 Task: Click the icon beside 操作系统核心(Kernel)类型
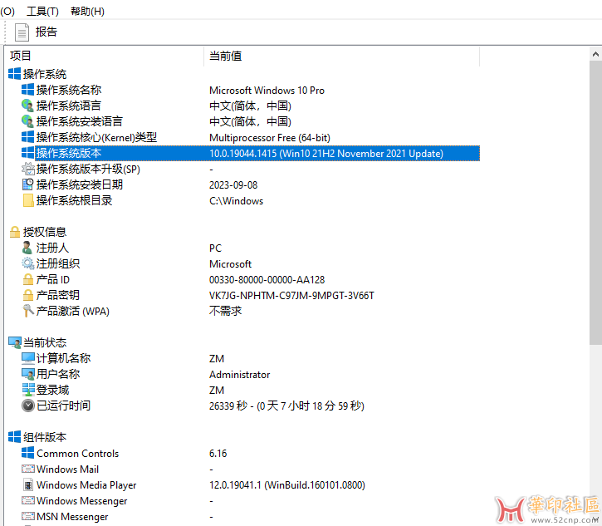pos(27,137)
